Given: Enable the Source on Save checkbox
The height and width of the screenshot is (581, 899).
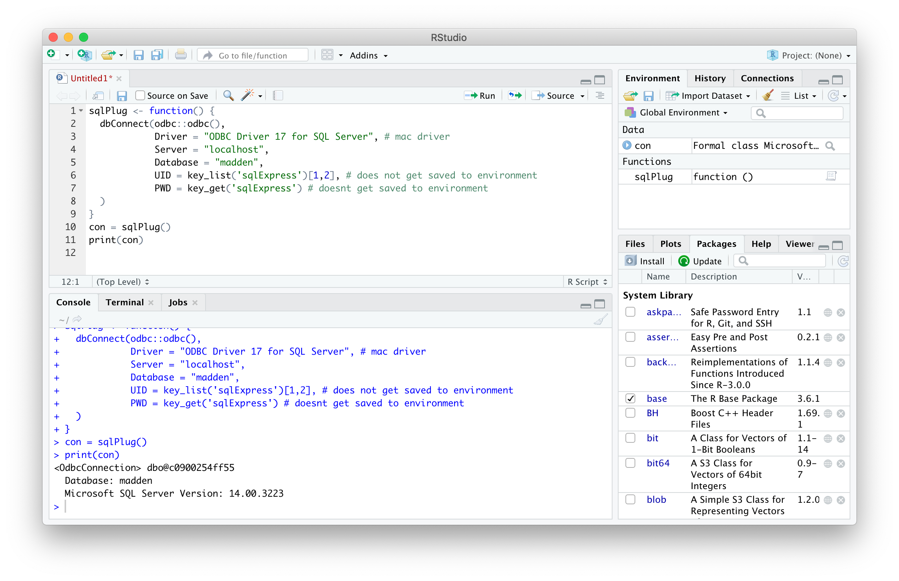Looking at the screenshot, I should click(x=140, y=95).
